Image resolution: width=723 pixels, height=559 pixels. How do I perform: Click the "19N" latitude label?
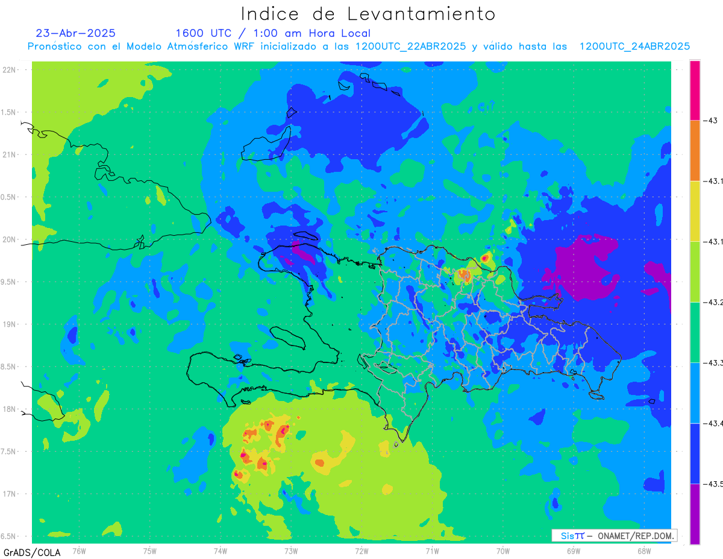pos(10,324)
